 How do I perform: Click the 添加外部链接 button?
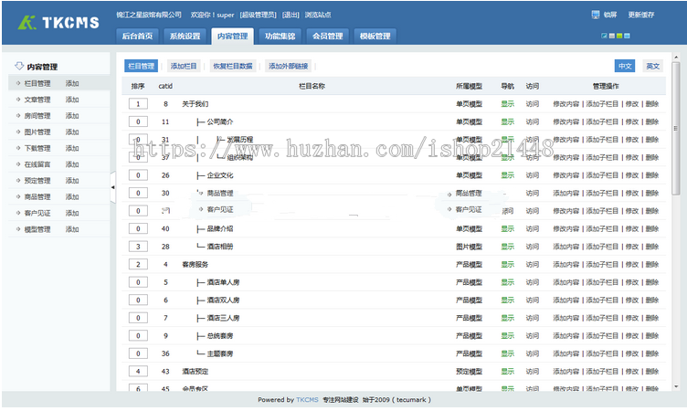click(289, 66)
